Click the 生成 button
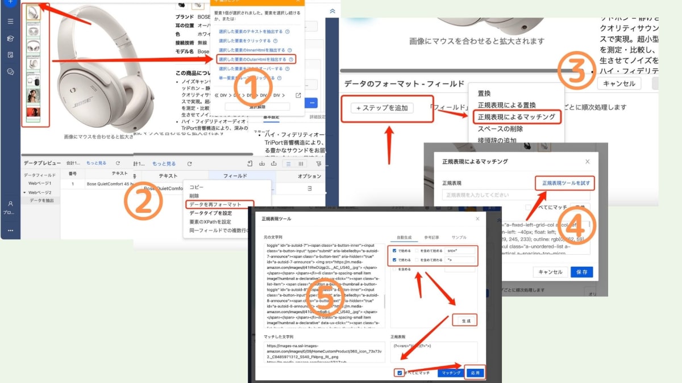The width and height of the screenshot is (682, 383). coord(466,321)
